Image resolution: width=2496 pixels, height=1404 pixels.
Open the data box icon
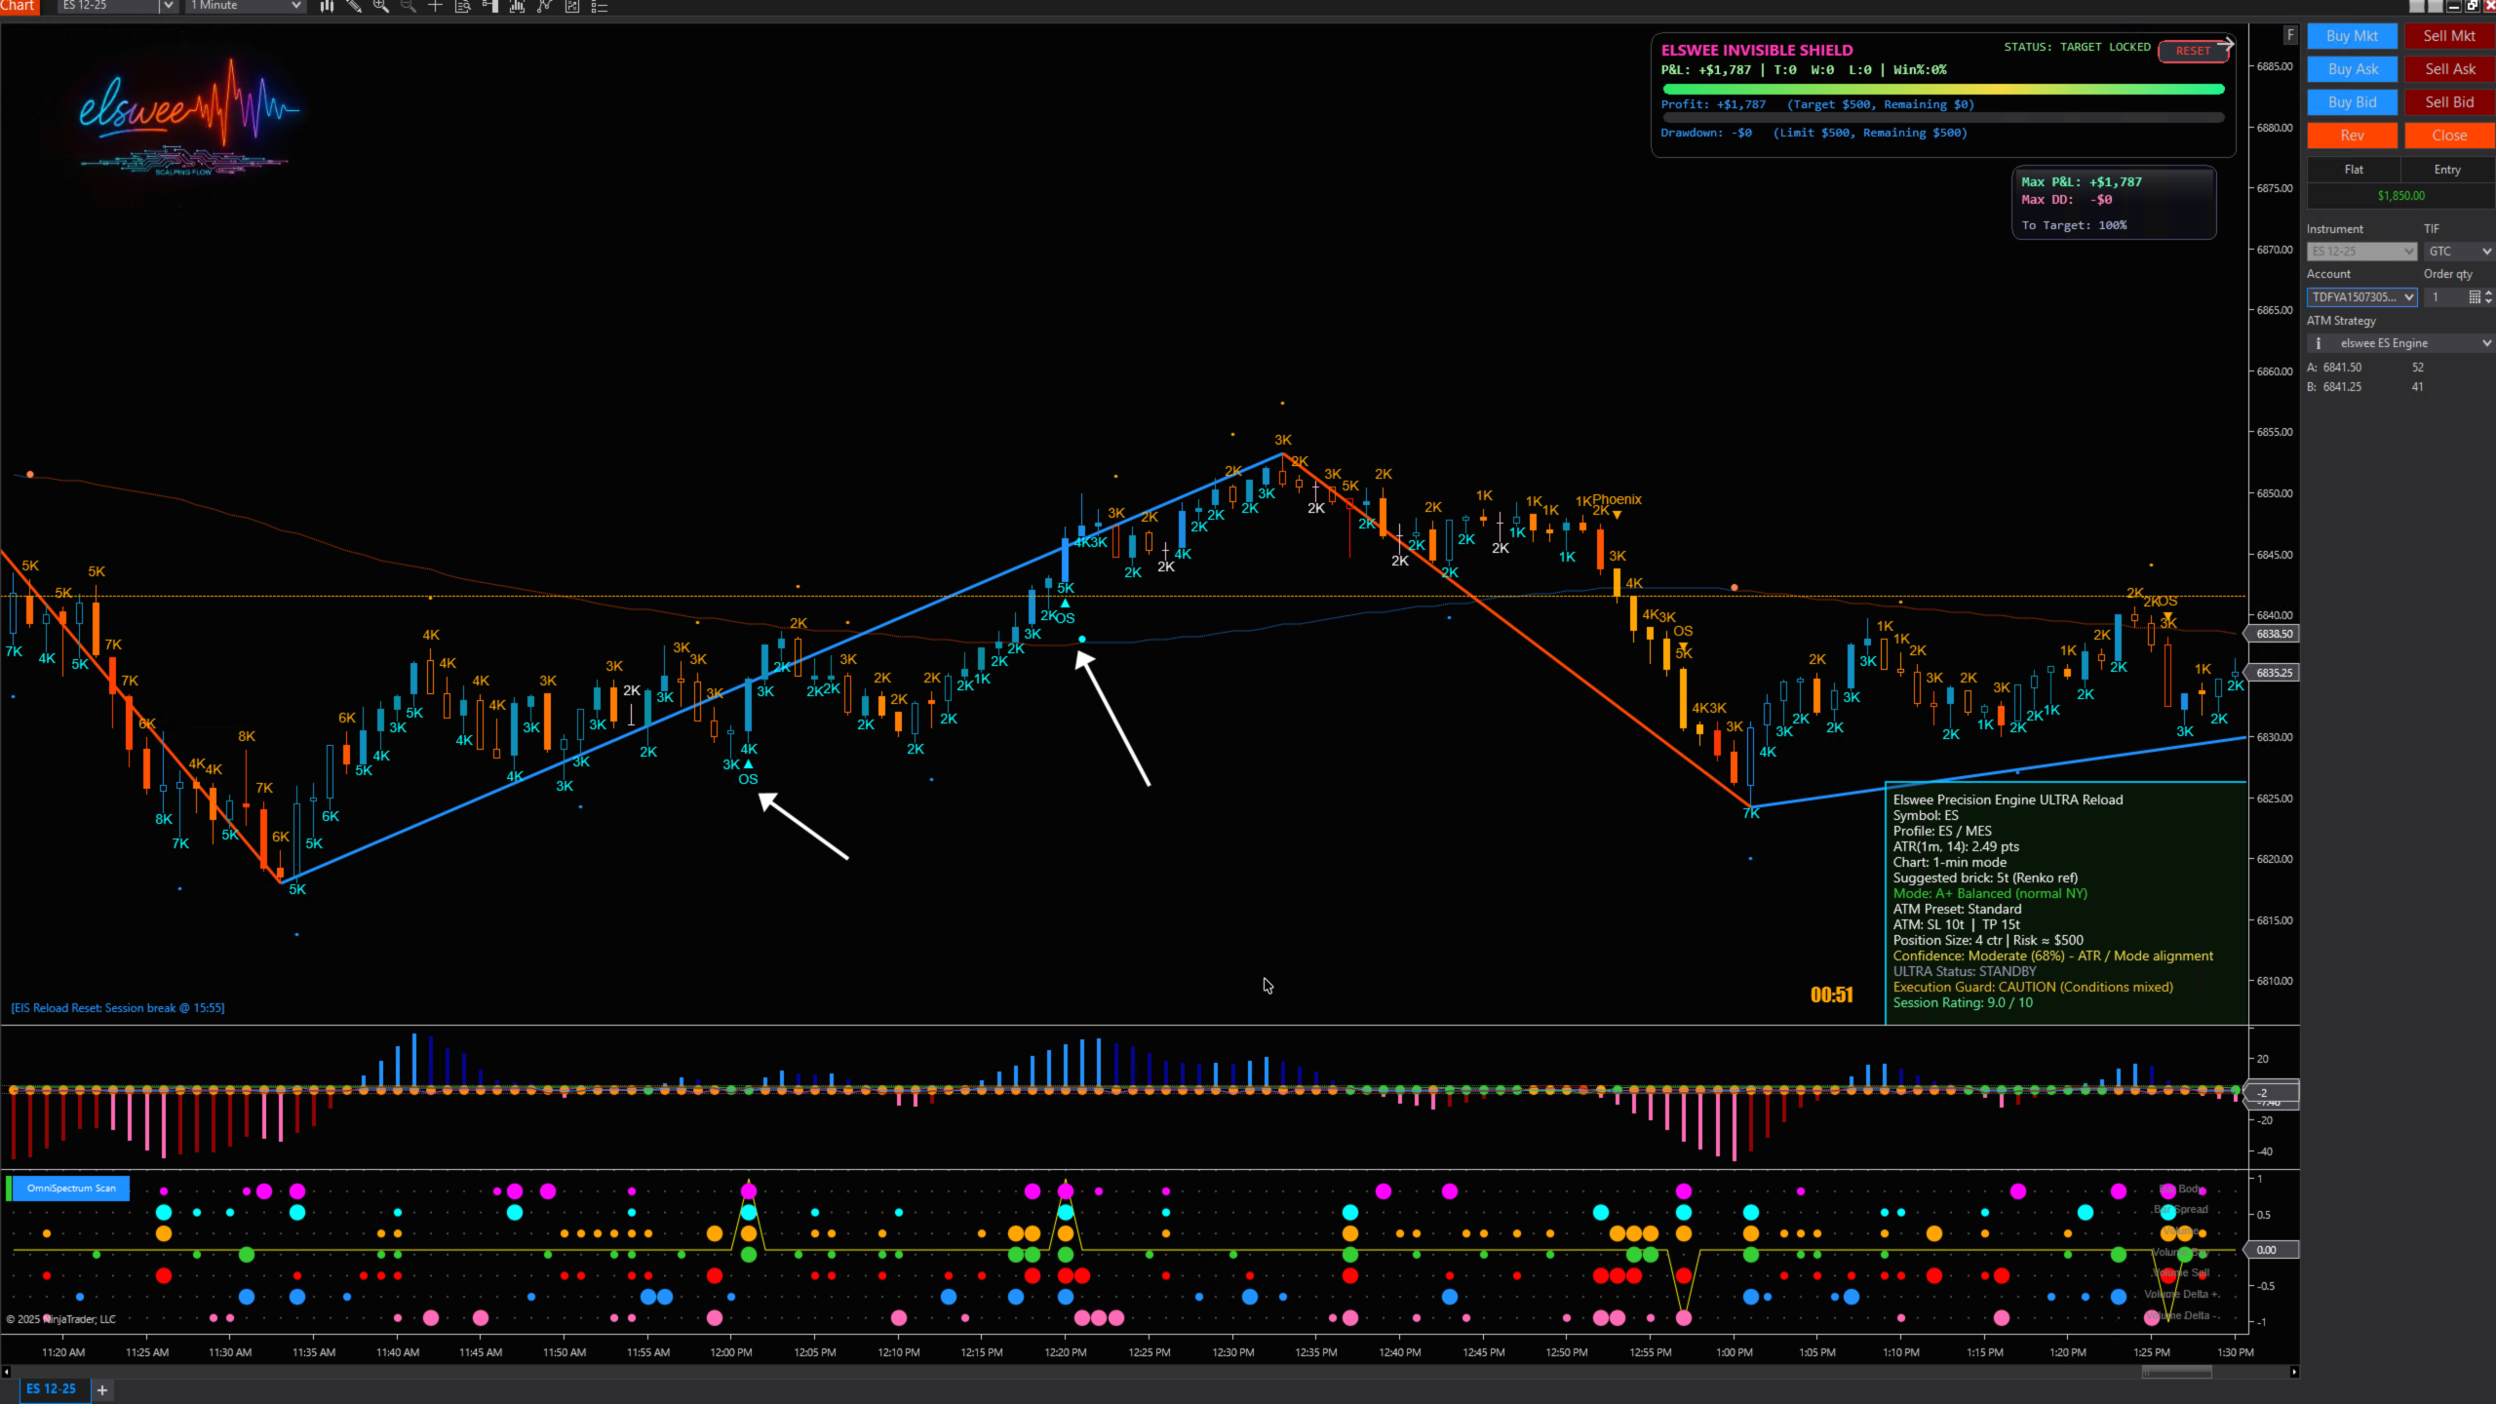[463, 6]
